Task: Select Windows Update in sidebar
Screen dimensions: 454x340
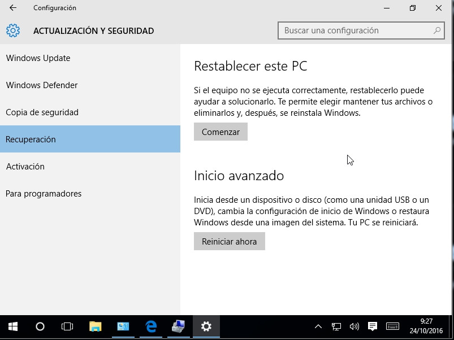Action: point(38,58)
